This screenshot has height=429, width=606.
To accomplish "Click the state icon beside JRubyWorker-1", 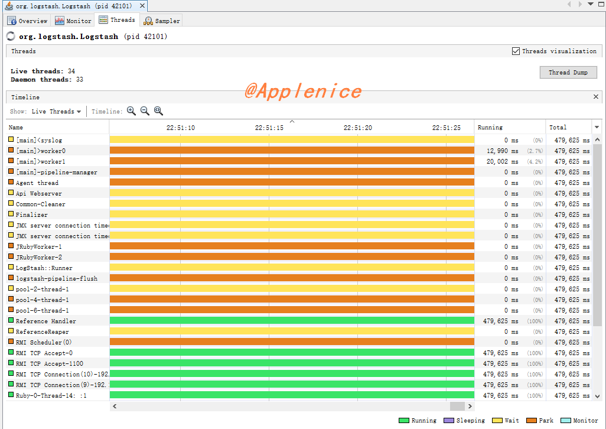I will 11,246.
